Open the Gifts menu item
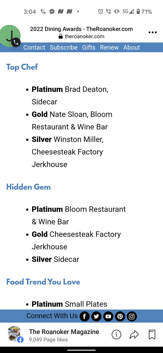 [x=89, y=47]
